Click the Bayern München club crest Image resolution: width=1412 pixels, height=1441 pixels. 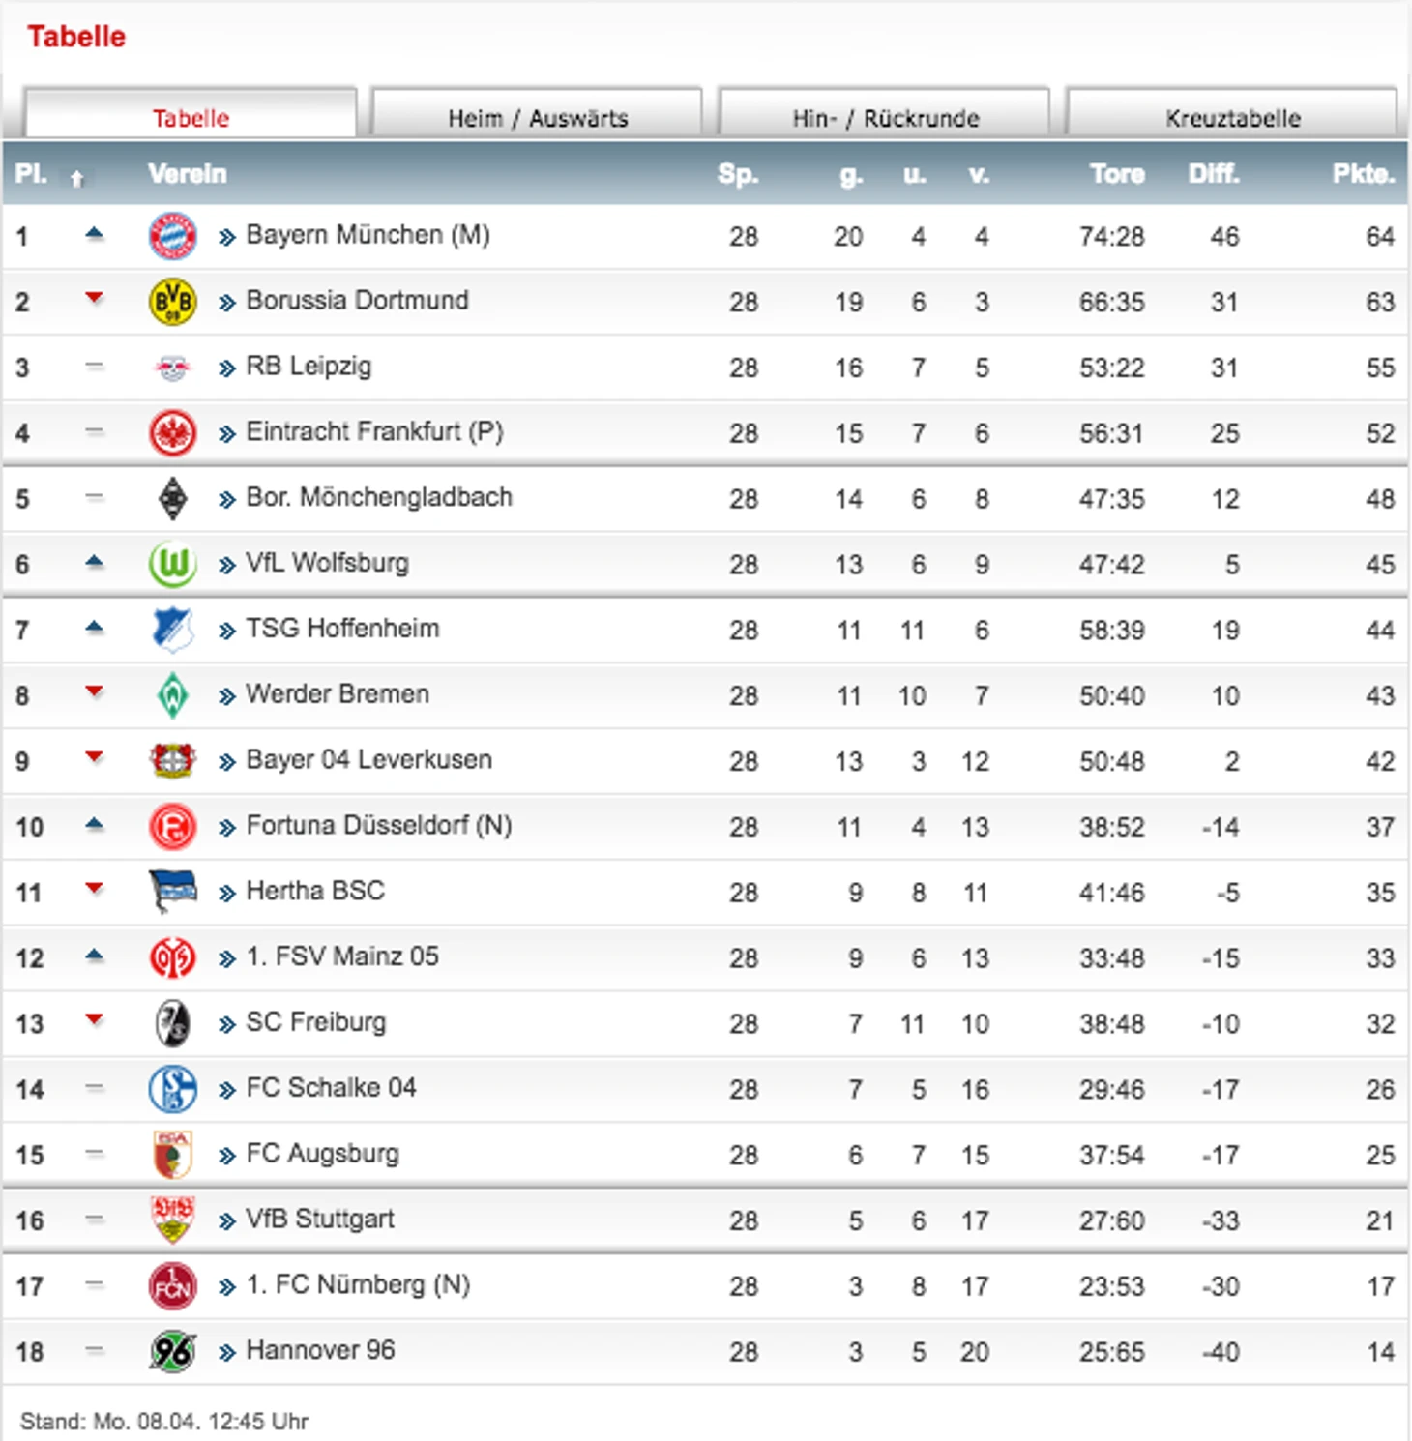(173, 236)
